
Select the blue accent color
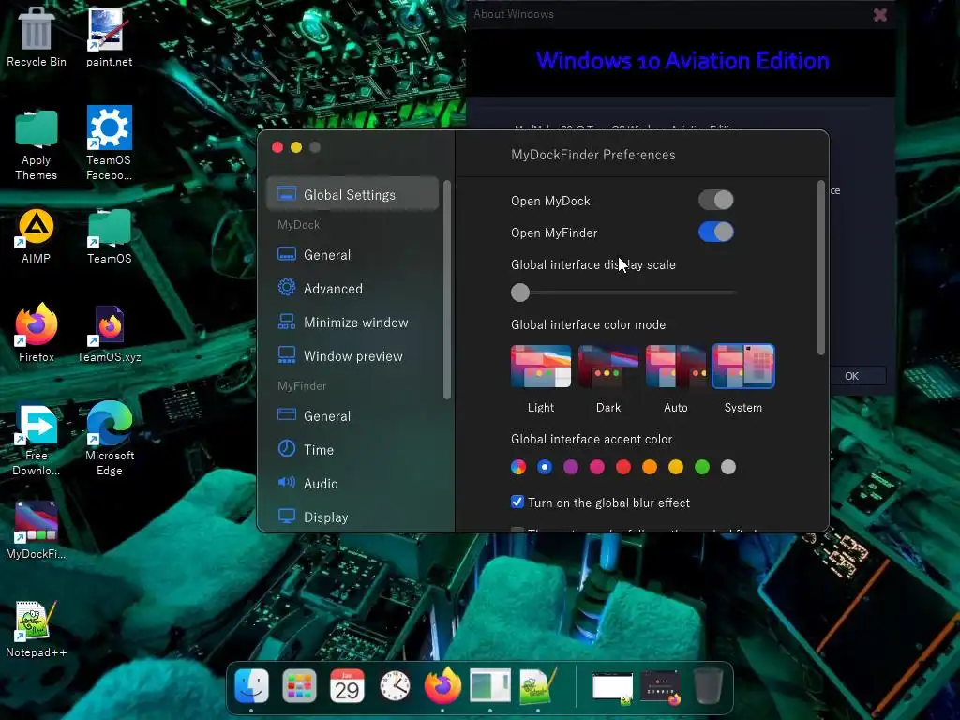click(545, 467)
